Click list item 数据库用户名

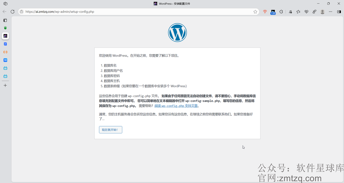point(113,71)
